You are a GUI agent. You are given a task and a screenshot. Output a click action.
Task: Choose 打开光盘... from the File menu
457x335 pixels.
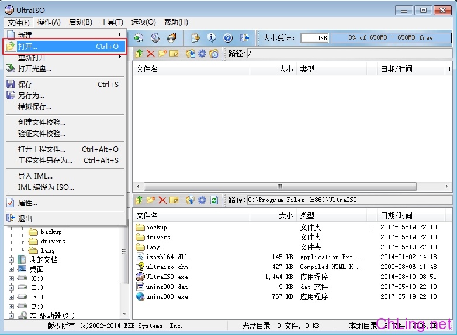click(65, 69)
